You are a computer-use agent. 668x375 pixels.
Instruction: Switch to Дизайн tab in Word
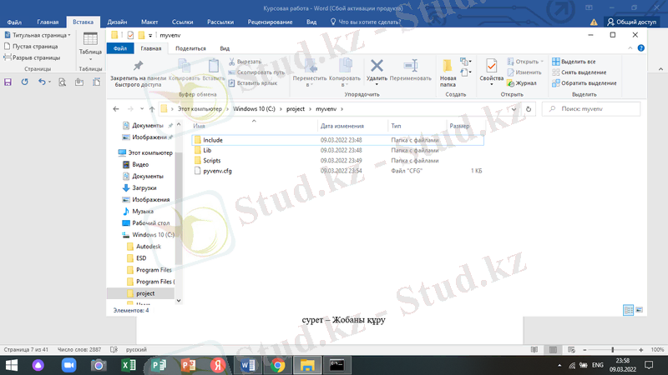point(117,22)
